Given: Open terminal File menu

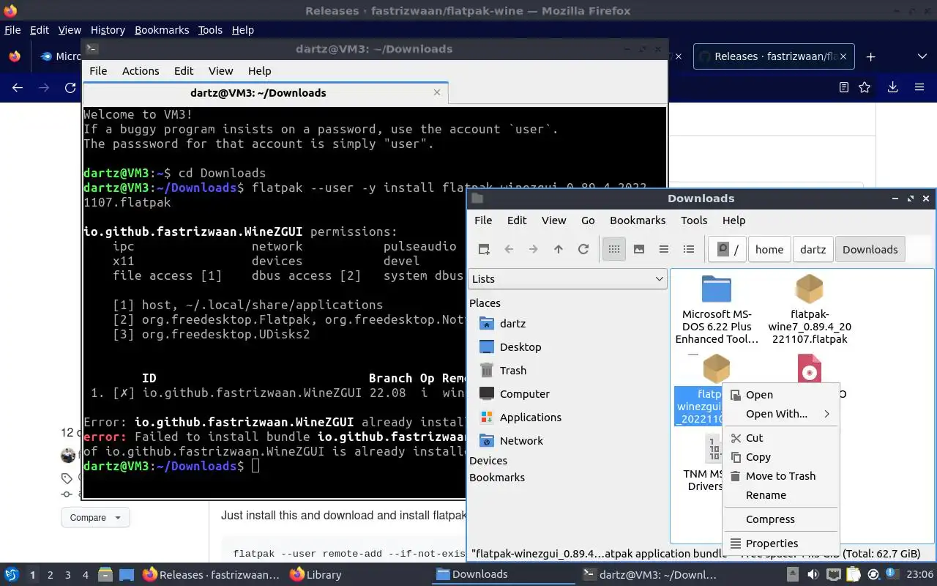Looking at the screenshot, I should (x=98, y=71).
